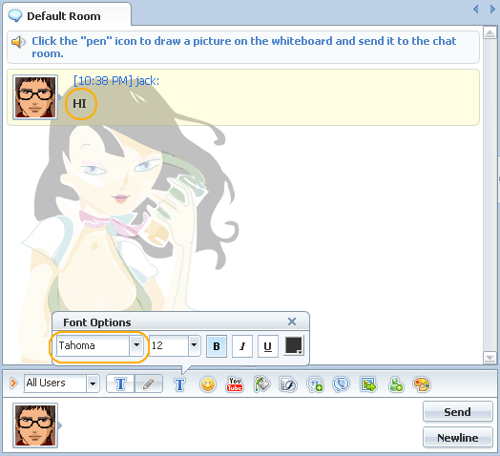Switch to text input mode
500x456 pixels.
(120, 383)
